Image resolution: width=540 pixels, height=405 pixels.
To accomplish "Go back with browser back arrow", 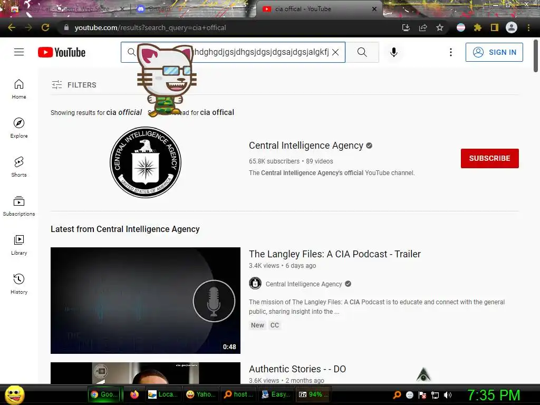I will pos(12,27).
